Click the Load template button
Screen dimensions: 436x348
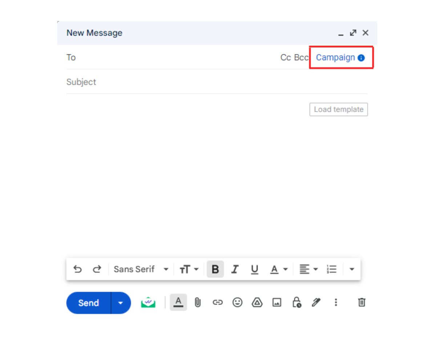click(339, 109)
